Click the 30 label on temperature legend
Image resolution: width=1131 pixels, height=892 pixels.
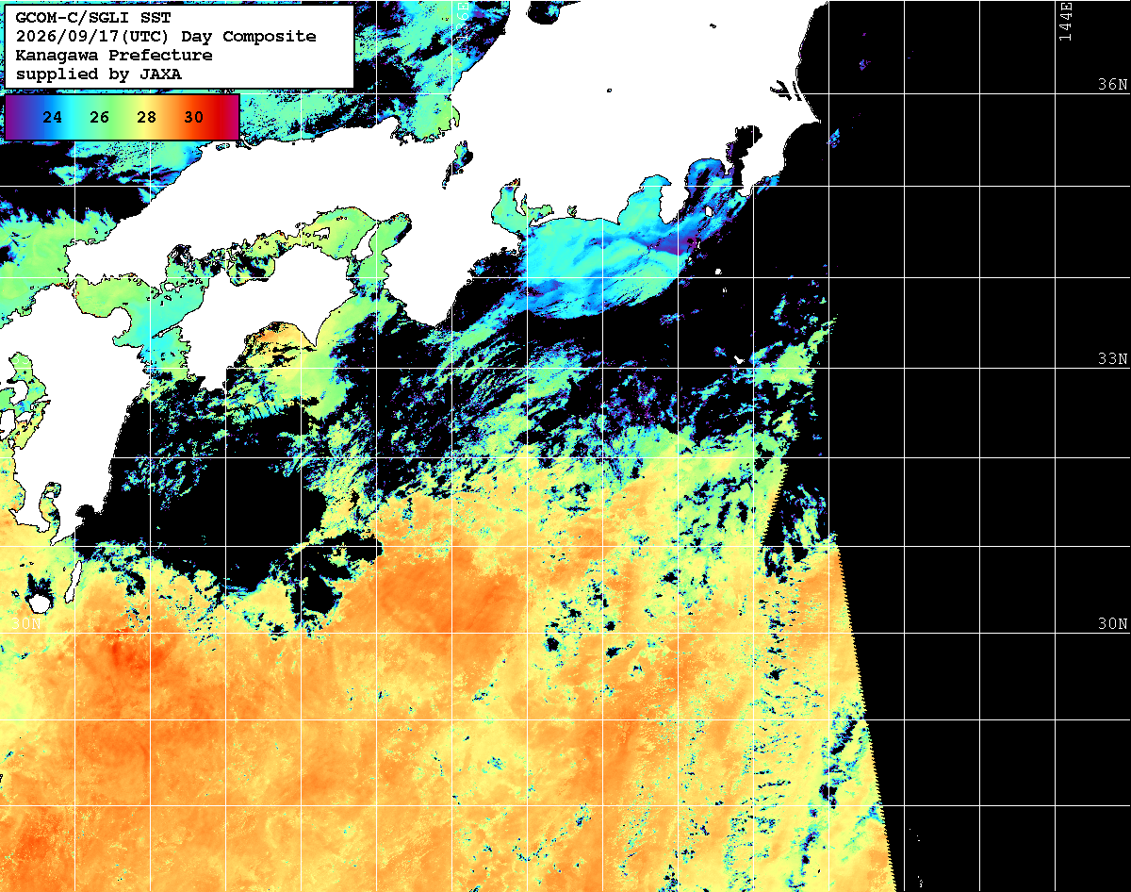(193, 118)
